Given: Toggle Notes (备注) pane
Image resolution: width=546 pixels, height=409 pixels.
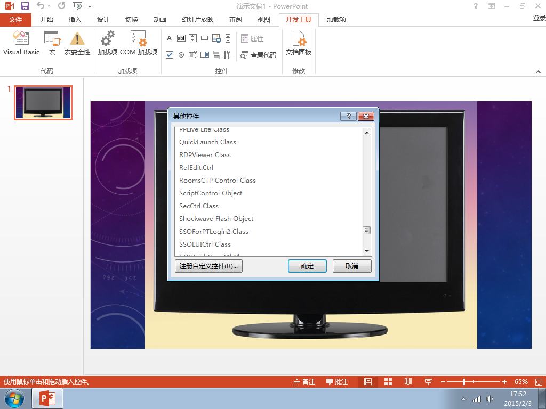Looking at the screenshot, I should [304, 381].
